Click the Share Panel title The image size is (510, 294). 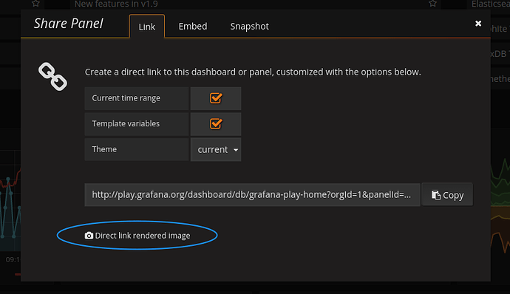(68, 24)
